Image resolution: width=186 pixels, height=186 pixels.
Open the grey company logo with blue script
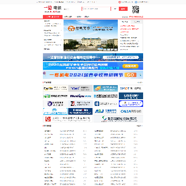pos(81,88)
